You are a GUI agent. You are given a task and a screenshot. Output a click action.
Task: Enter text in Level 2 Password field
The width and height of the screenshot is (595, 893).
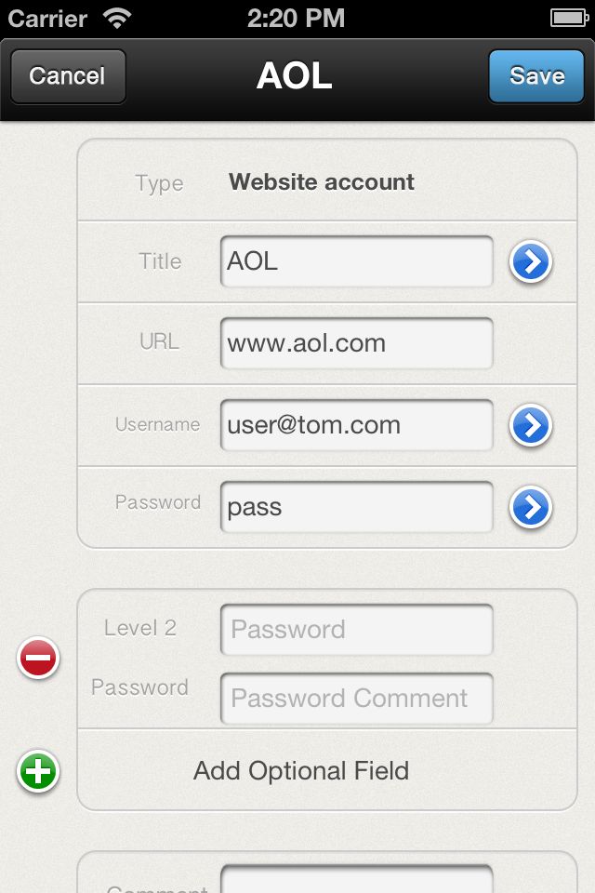click(x=356, y=630)
